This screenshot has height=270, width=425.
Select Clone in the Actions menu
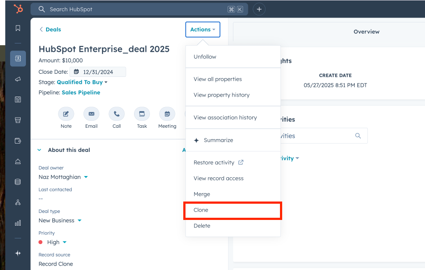pos(233,210)
